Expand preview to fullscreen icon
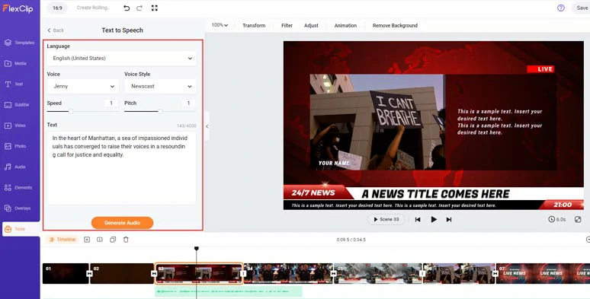The width and height of the screenshot is (590, 299). click(x=578, y=219)
